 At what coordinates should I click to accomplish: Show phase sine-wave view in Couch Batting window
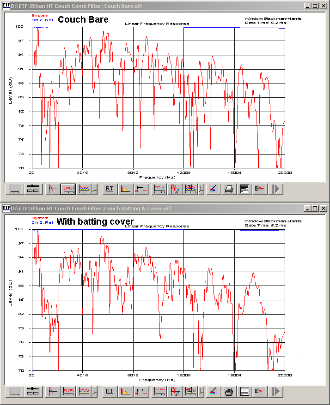(x=175, y=392)
